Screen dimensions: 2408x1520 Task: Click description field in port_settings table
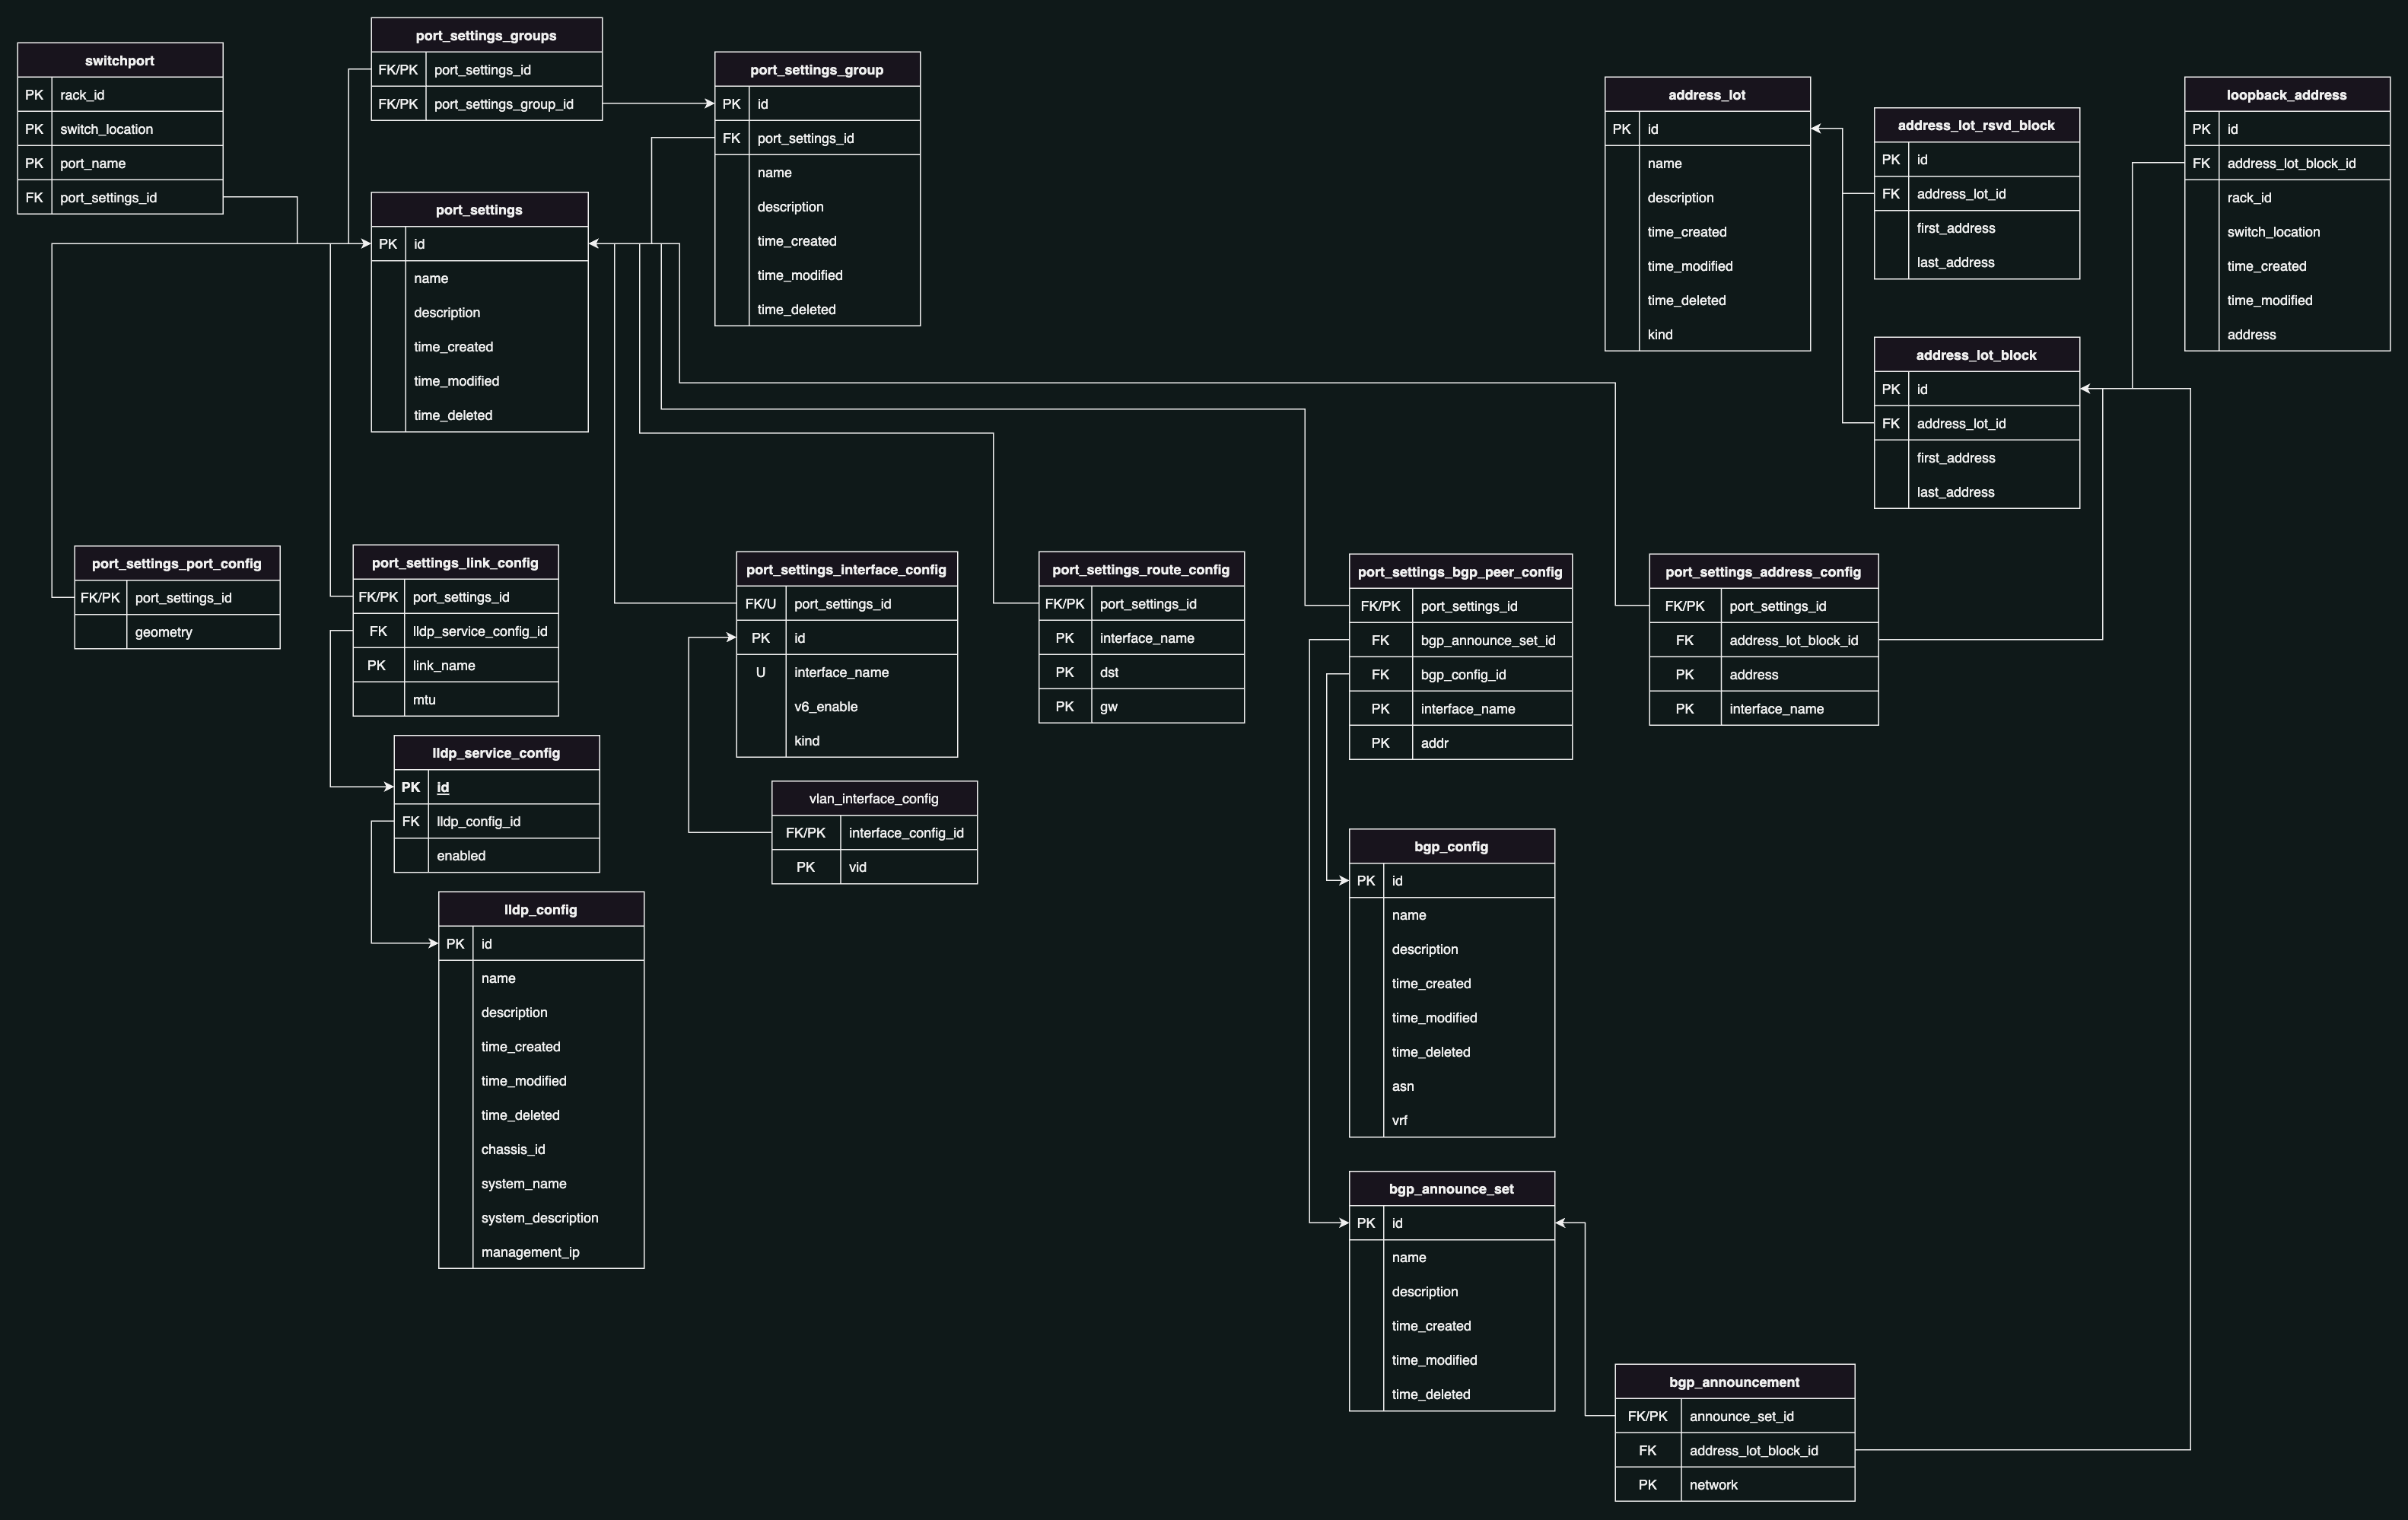(x=479, y=312)
